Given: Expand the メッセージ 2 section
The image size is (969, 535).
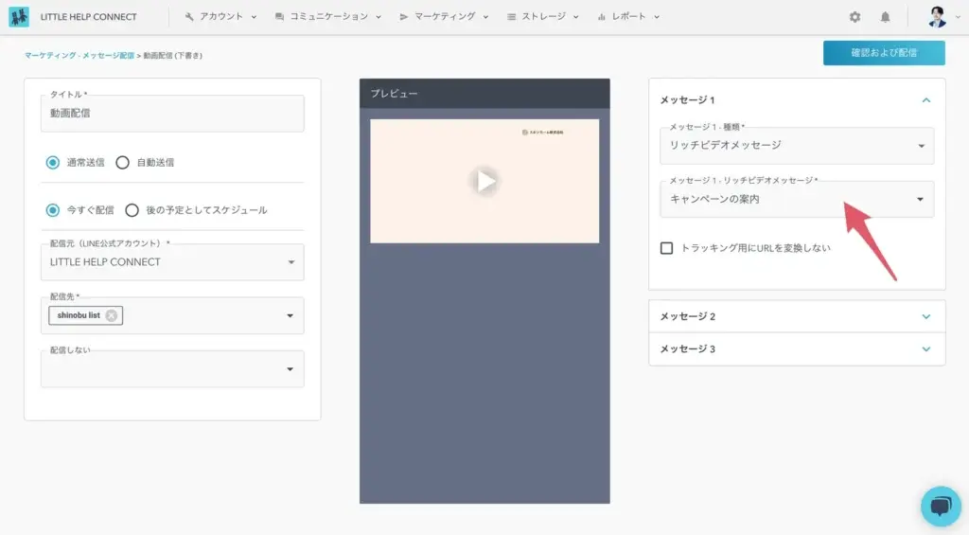Looking at the screenshot, I should coord(796,316).
